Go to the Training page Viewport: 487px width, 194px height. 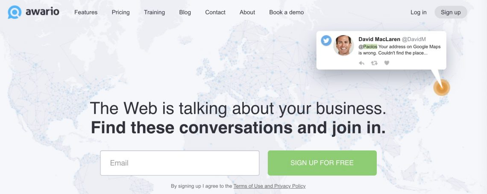coord(154,12)
